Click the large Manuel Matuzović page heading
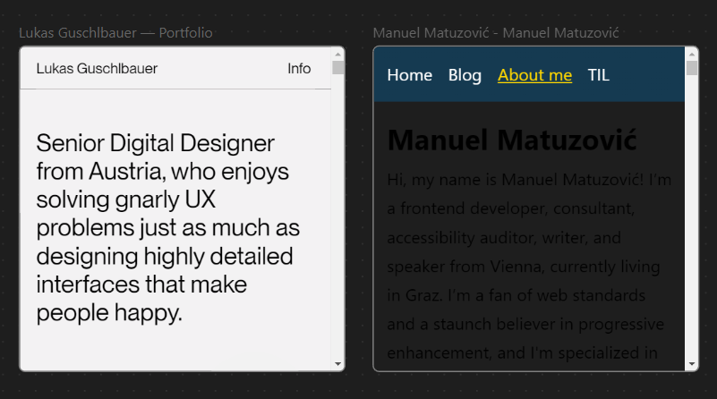The image size is (717, 399). point(512,140)
